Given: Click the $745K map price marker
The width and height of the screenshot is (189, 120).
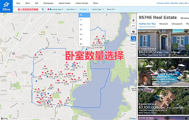Looking at the screenshot, I should [x=51, y=87].
